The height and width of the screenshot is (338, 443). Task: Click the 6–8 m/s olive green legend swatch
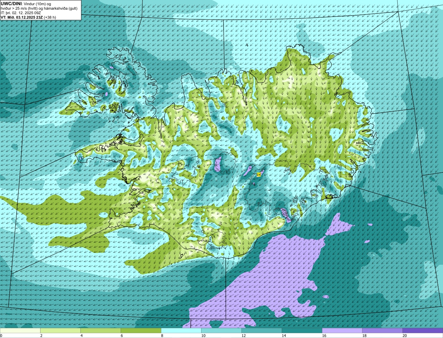[x=141, y=331]
